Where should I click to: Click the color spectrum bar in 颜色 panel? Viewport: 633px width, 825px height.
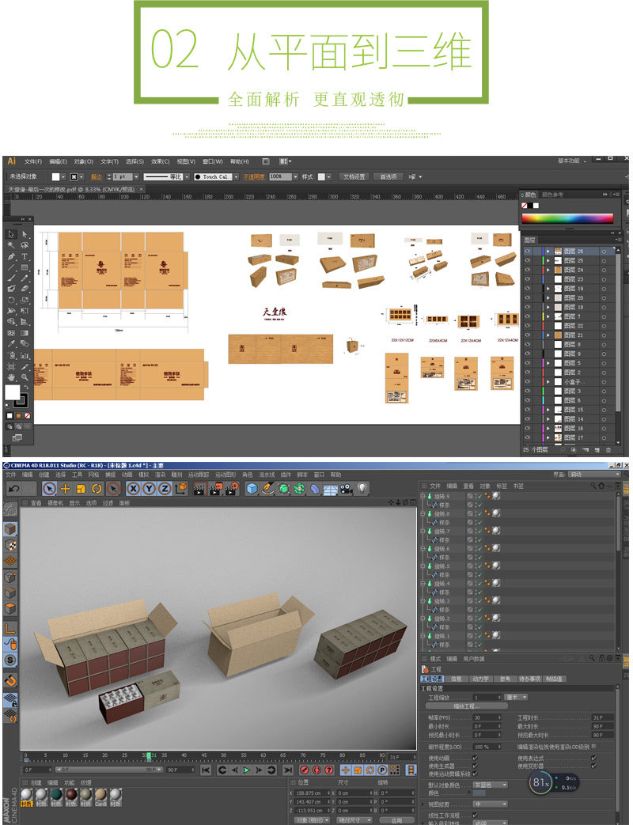click(567, 218)
